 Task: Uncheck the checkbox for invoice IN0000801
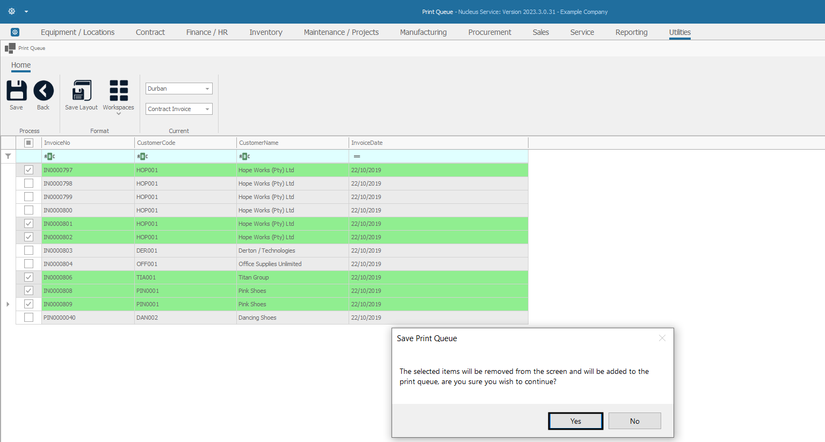point(29,224)
